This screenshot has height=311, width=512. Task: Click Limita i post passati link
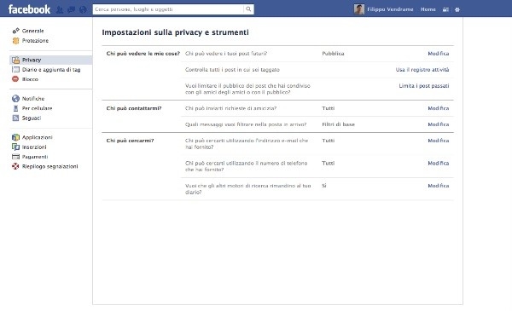[424, 86]
